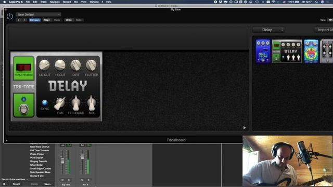Open the Mix menu
Screen dimensions: 333x187
76,2
